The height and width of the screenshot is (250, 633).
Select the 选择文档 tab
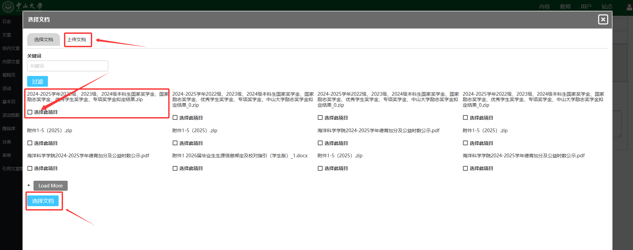[x=44, y=39]
